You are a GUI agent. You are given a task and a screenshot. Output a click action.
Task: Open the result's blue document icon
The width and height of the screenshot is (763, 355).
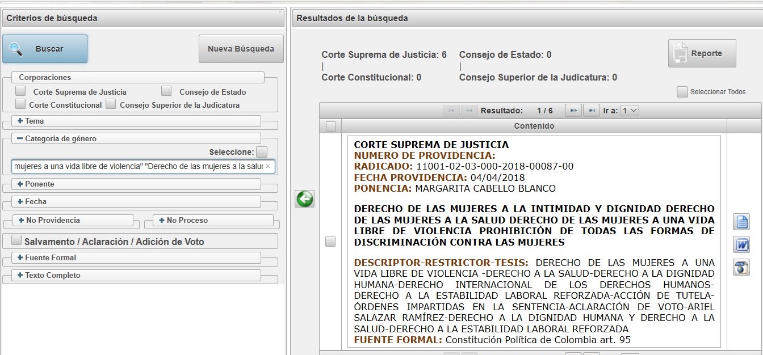tap(741, 221)
